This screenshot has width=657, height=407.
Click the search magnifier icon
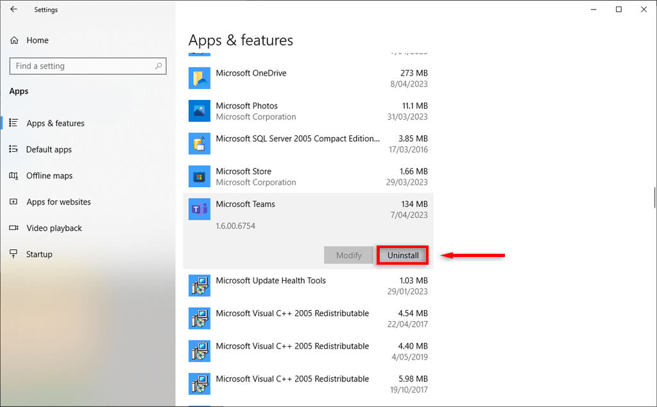pos(158,66)
